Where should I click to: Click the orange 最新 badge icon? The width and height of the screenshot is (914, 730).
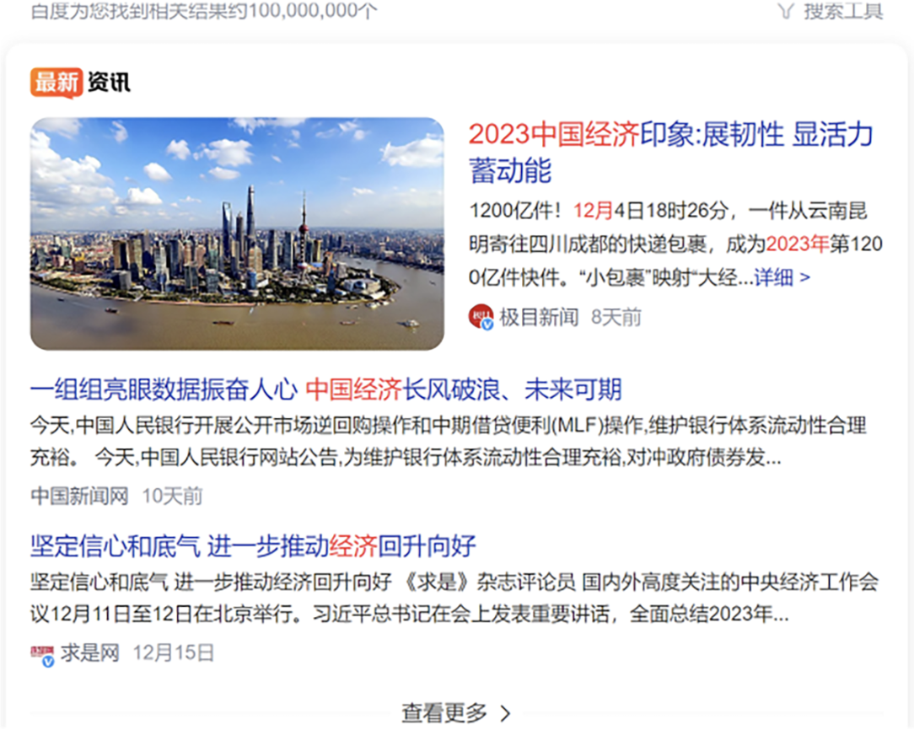click(x=56, y=82)
